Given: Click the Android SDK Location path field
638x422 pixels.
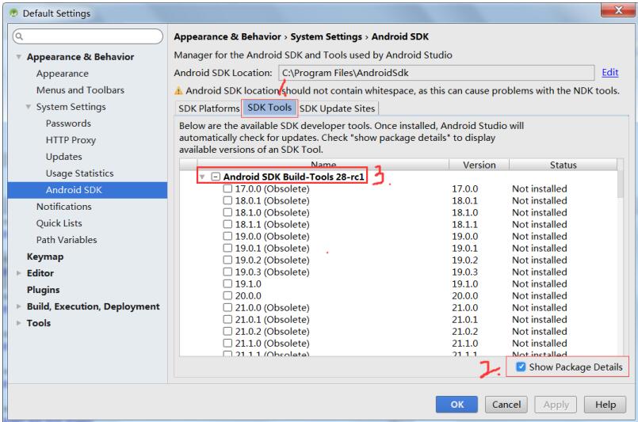Looking at the screenshot, I should point(436,73).
